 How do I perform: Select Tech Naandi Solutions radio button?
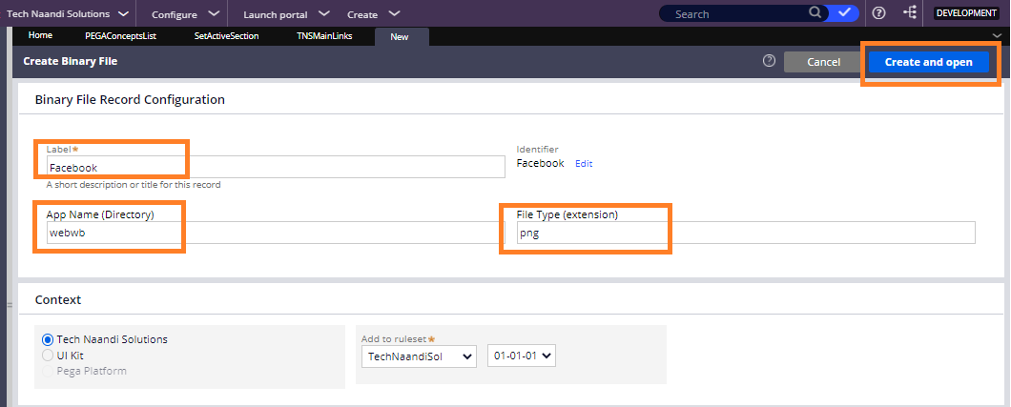click(48, 339)
